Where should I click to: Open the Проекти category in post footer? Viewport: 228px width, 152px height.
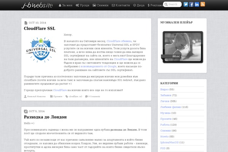click(x=58, y=97)
